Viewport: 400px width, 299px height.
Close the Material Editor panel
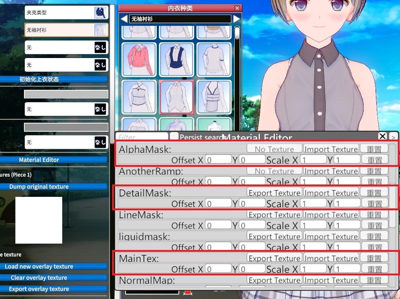(x=382, y=136)
